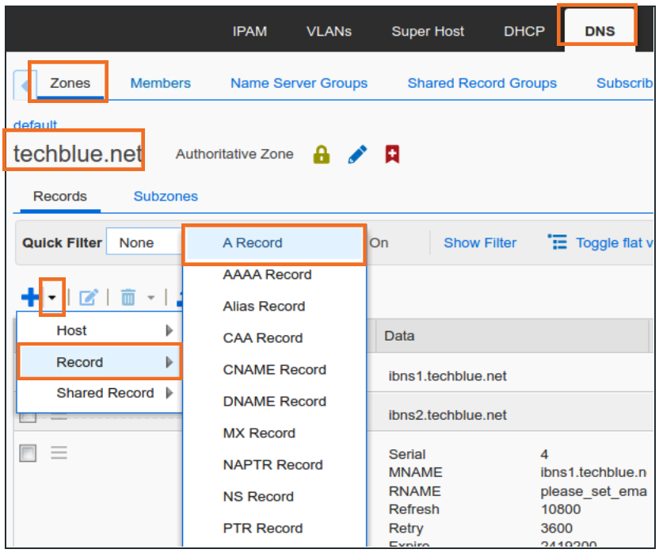
Task: Click the red bookmark icon
Action: pyautogui.click(x=392, y=154)
